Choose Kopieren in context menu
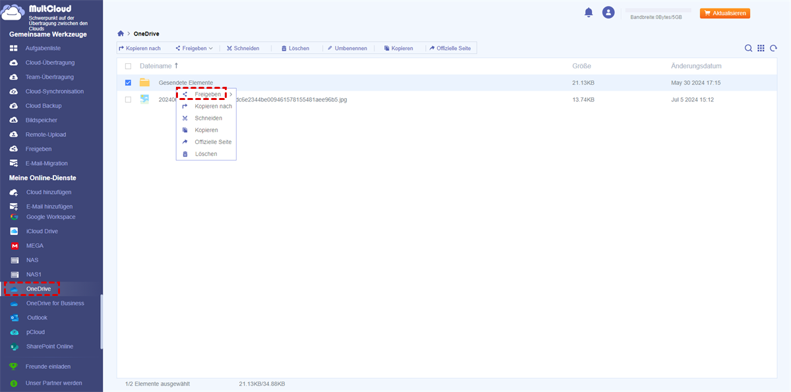 [x=206, y=130]
